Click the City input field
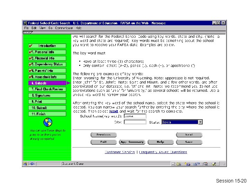 (x=135, y=122)
